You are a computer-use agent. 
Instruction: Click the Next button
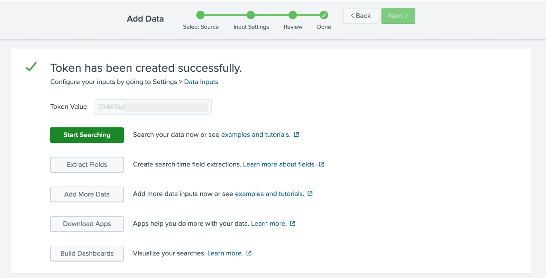pos(398,15)
